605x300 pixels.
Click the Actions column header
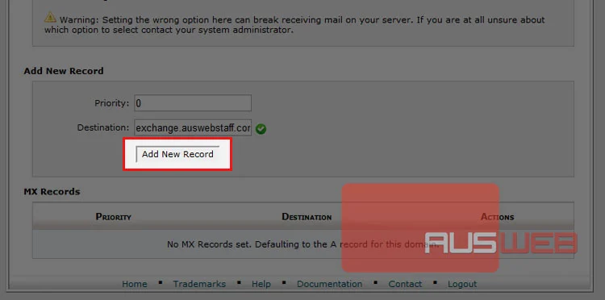coord(498,217)
